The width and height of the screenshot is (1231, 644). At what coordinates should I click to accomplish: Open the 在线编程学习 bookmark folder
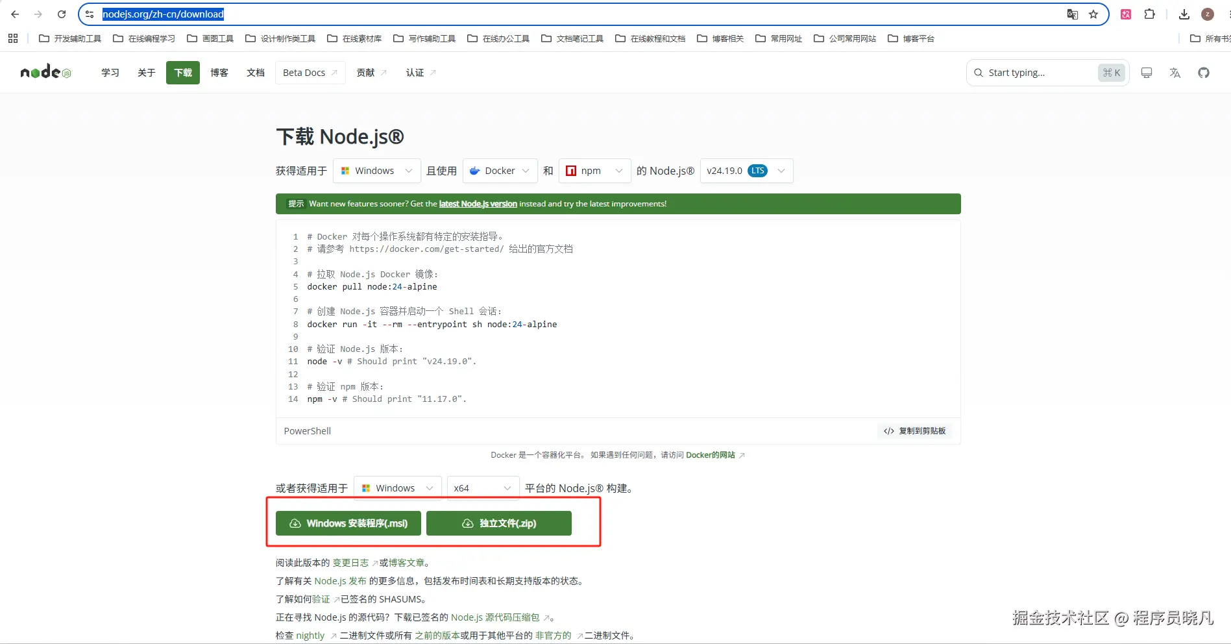(x=144, y=38)
